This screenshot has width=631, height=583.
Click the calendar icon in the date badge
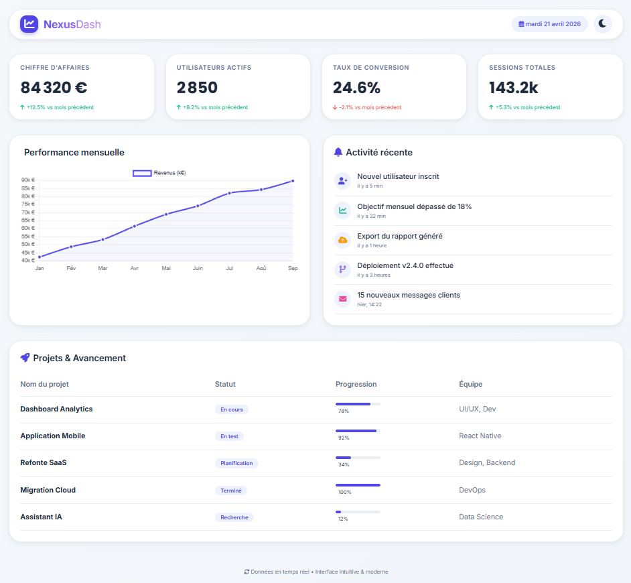(521, 24)
